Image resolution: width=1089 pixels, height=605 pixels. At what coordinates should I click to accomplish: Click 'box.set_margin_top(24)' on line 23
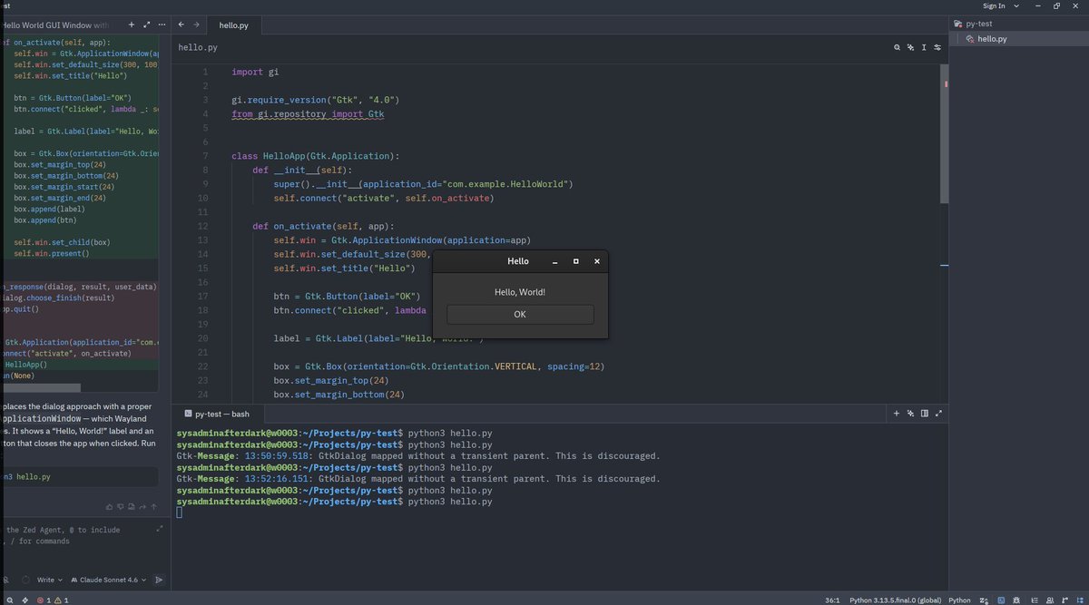(x=331, y=380)
